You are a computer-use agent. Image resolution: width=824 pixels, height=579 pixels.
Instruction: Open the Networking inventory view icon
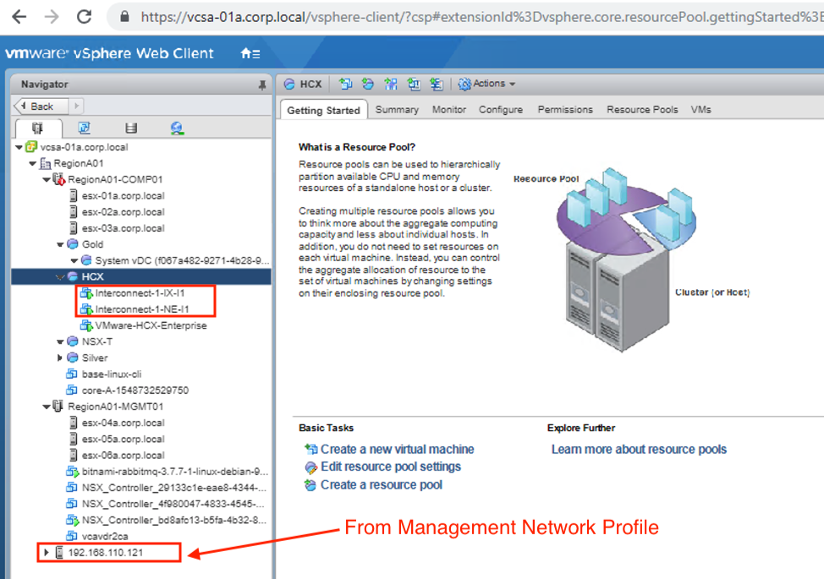[x=176, y=128]
